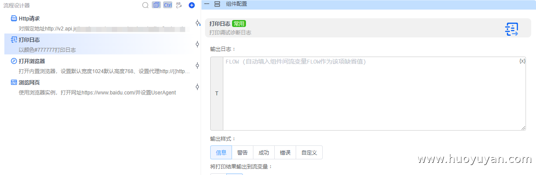Screen dimensions: 536x175
Task: Click the connector node beside Http请求
Action: coord(198,23)
